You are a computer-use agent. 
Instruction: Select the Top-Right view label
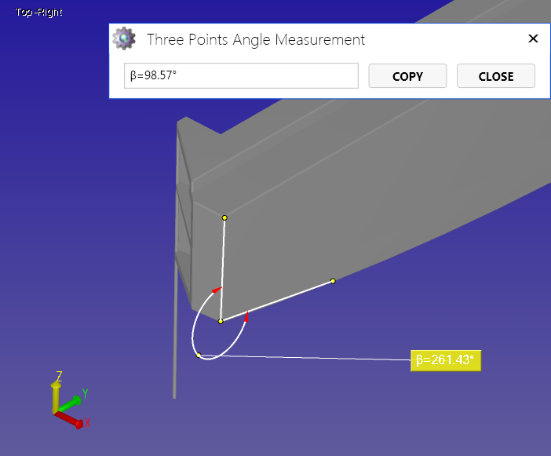38,13
